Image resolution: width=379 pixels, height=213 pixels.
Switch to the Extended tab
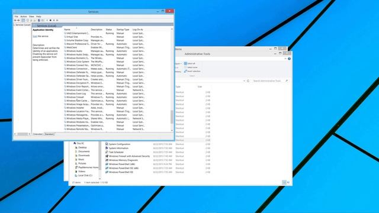click(37, 134)
